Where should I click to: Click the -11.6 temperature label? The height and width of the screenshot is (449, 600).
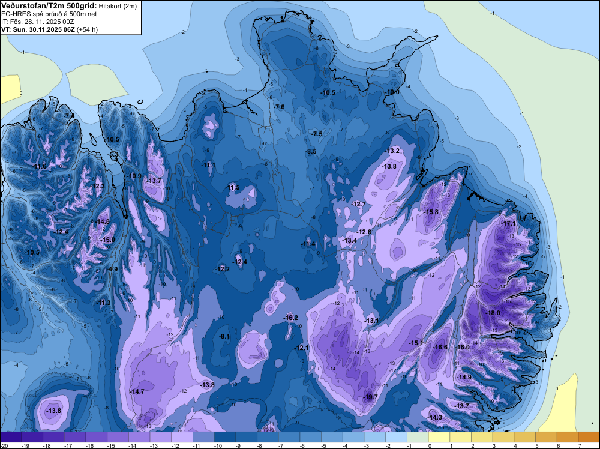click(x=40, y=166)
